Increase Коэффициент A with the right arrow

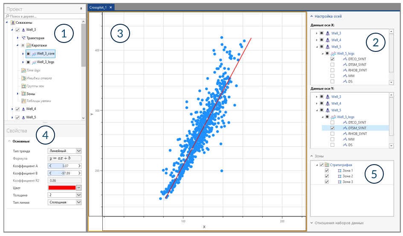[79, 166]
